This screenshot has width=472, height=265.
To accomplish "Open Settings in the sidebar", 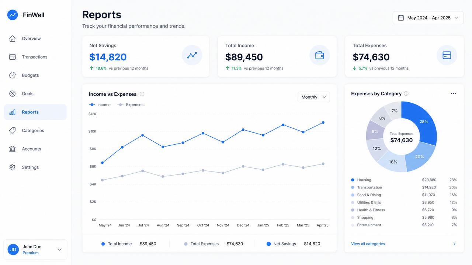I will tap(35, 167).
